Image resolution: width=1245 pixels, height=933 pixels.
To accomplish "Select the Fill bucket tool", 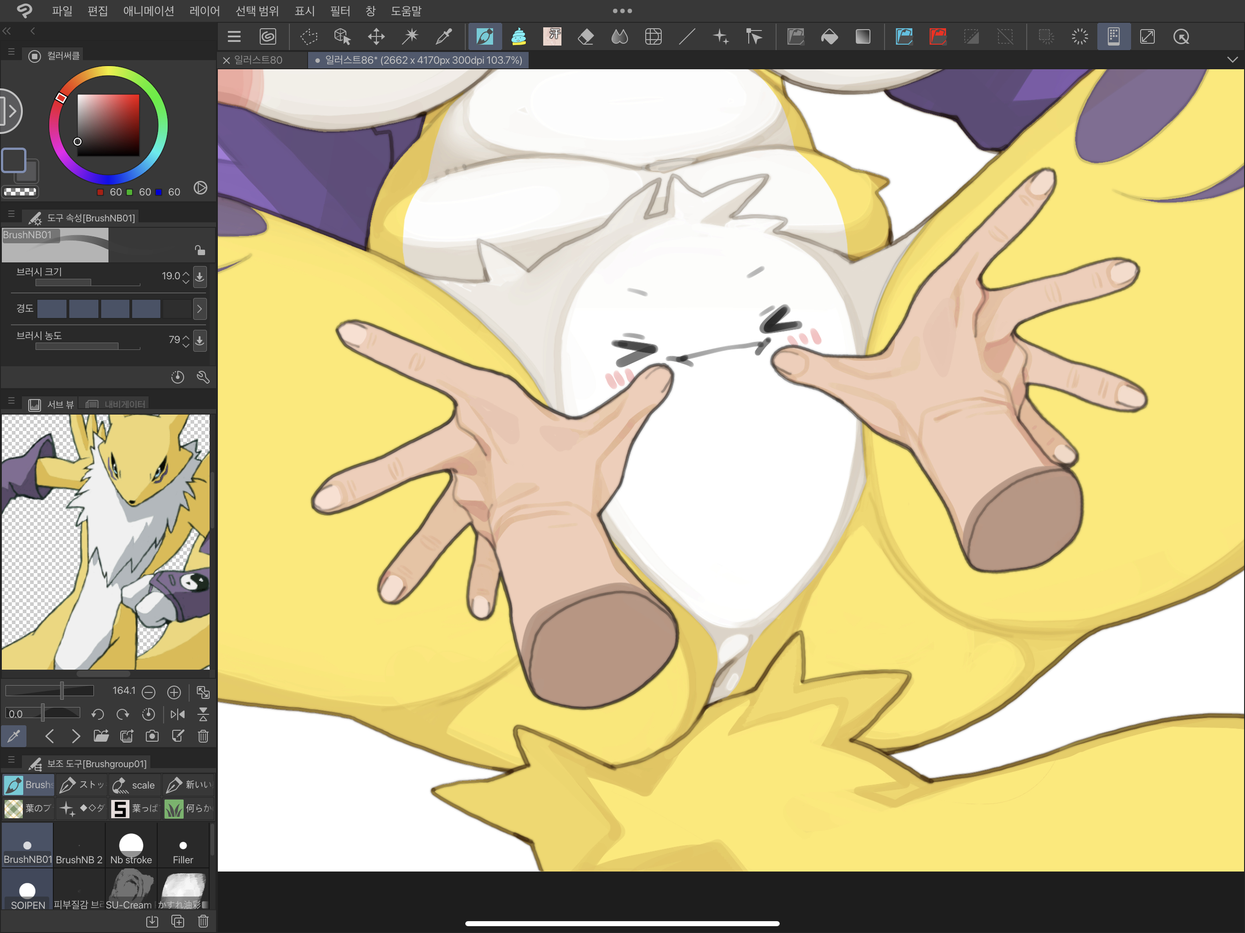I will pyautogui.click(x=829, y=37).
